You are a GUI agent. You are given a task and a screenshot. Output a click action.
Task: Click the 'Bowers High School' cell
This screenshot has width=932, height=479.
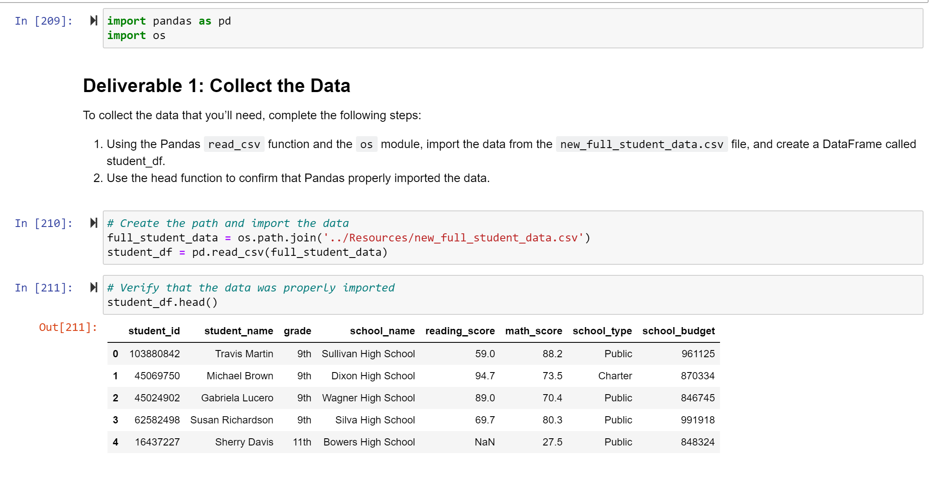(x=369, y=442)
